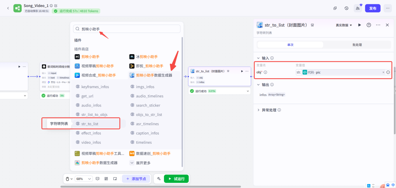
Task: Open str_to_list canvas node more menu
Action: (x=247, y=71)
